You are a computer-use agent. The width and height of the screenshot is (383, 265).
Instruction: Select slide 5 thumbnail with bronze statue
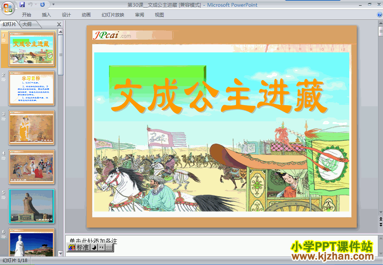pos(32,206)
